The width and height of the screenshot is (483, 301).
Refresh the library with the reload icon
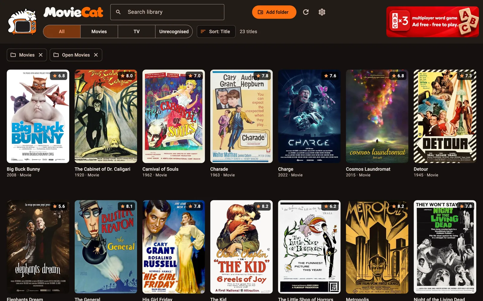tap(306, 12)
